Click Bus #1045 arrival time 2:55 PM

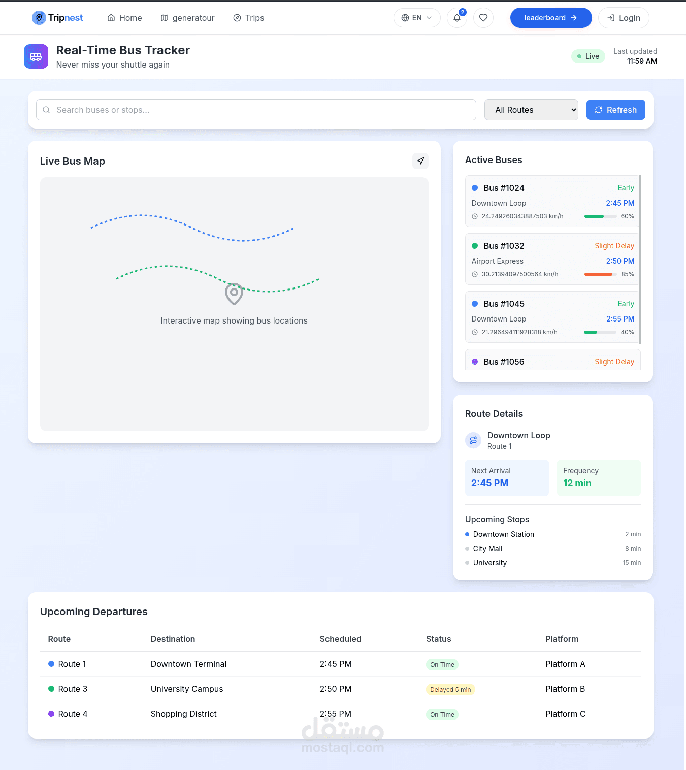point(620,318)
